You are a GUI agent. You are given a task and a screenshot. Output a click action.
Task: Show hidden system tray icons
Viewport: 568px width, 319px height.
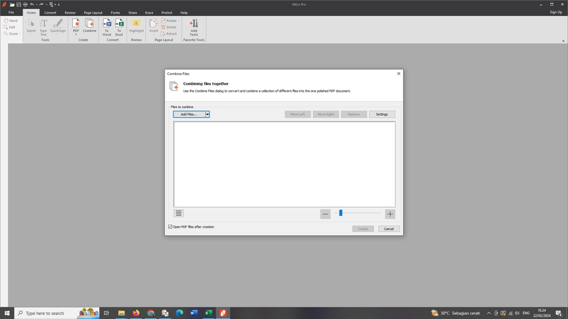(x=489, y=313)
